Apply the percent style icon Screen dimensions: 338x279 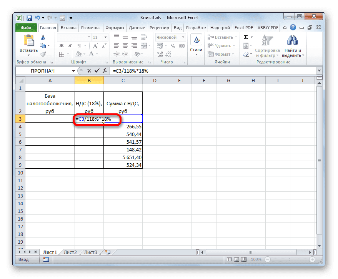172,45
